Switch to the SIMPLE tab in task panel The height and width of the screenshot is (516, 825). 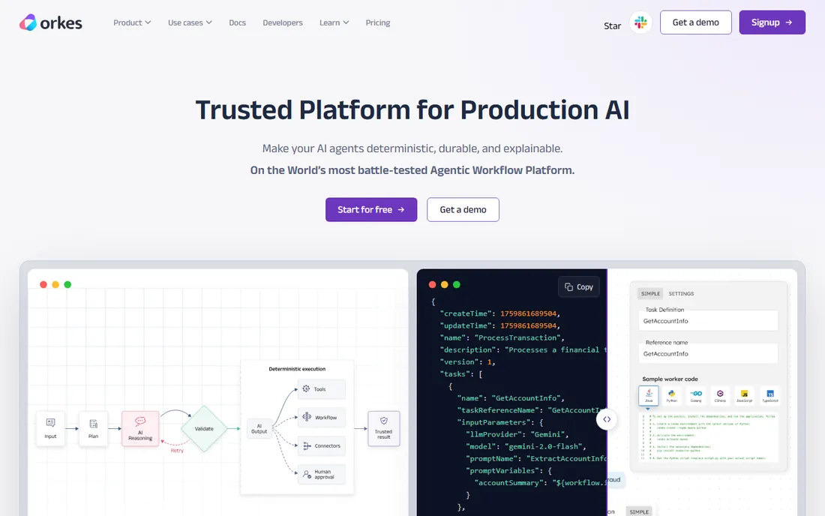click(x=650, y=293)
